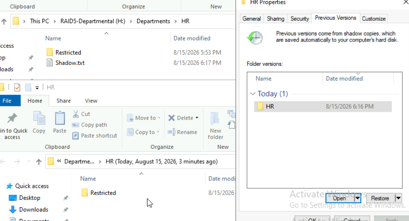Select the Previous Versions tab
Viewport: 409px width, 221px height.
tap(335, 18)
